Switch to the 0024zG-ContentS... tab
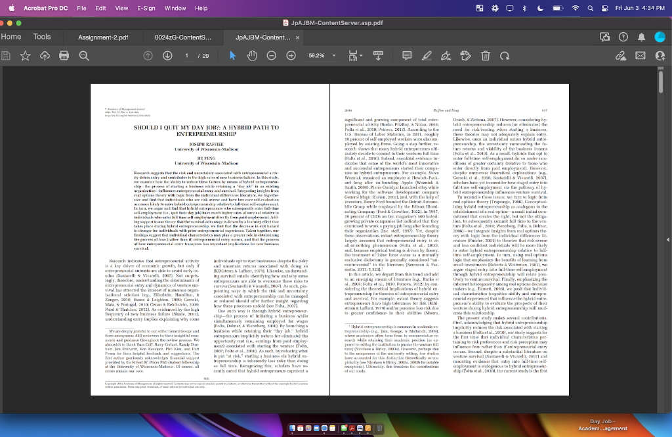This screenshot has width=672, height=437. 183,37
